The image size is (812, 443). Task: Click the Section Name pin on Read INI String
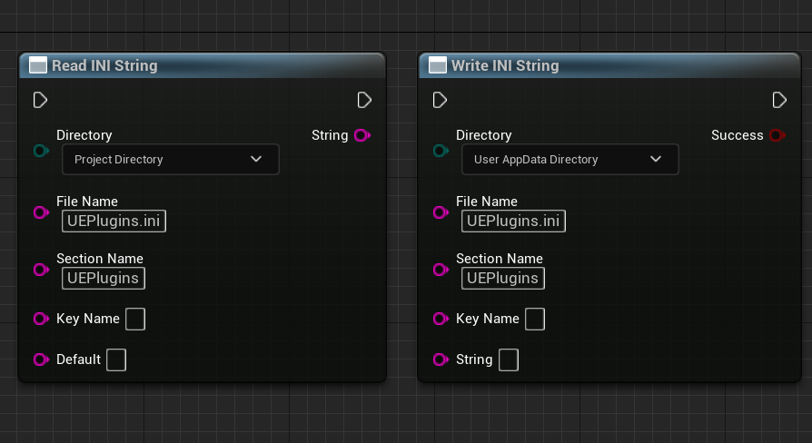[x=41, y=270]
